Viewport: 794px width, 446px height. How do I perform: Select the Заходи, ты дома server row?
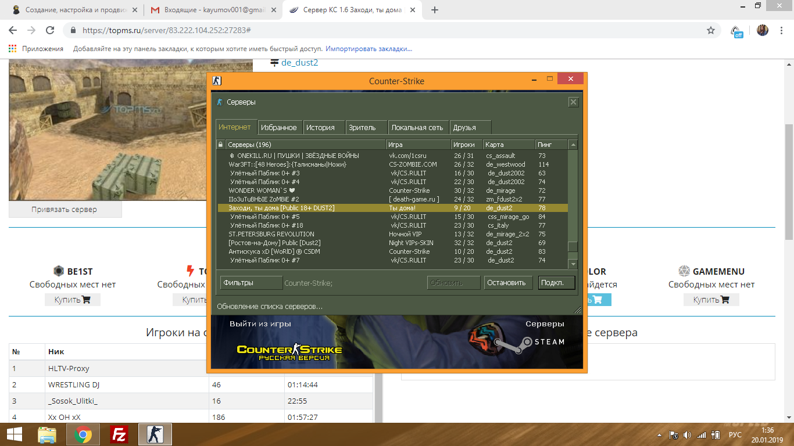tap(392, 208)
